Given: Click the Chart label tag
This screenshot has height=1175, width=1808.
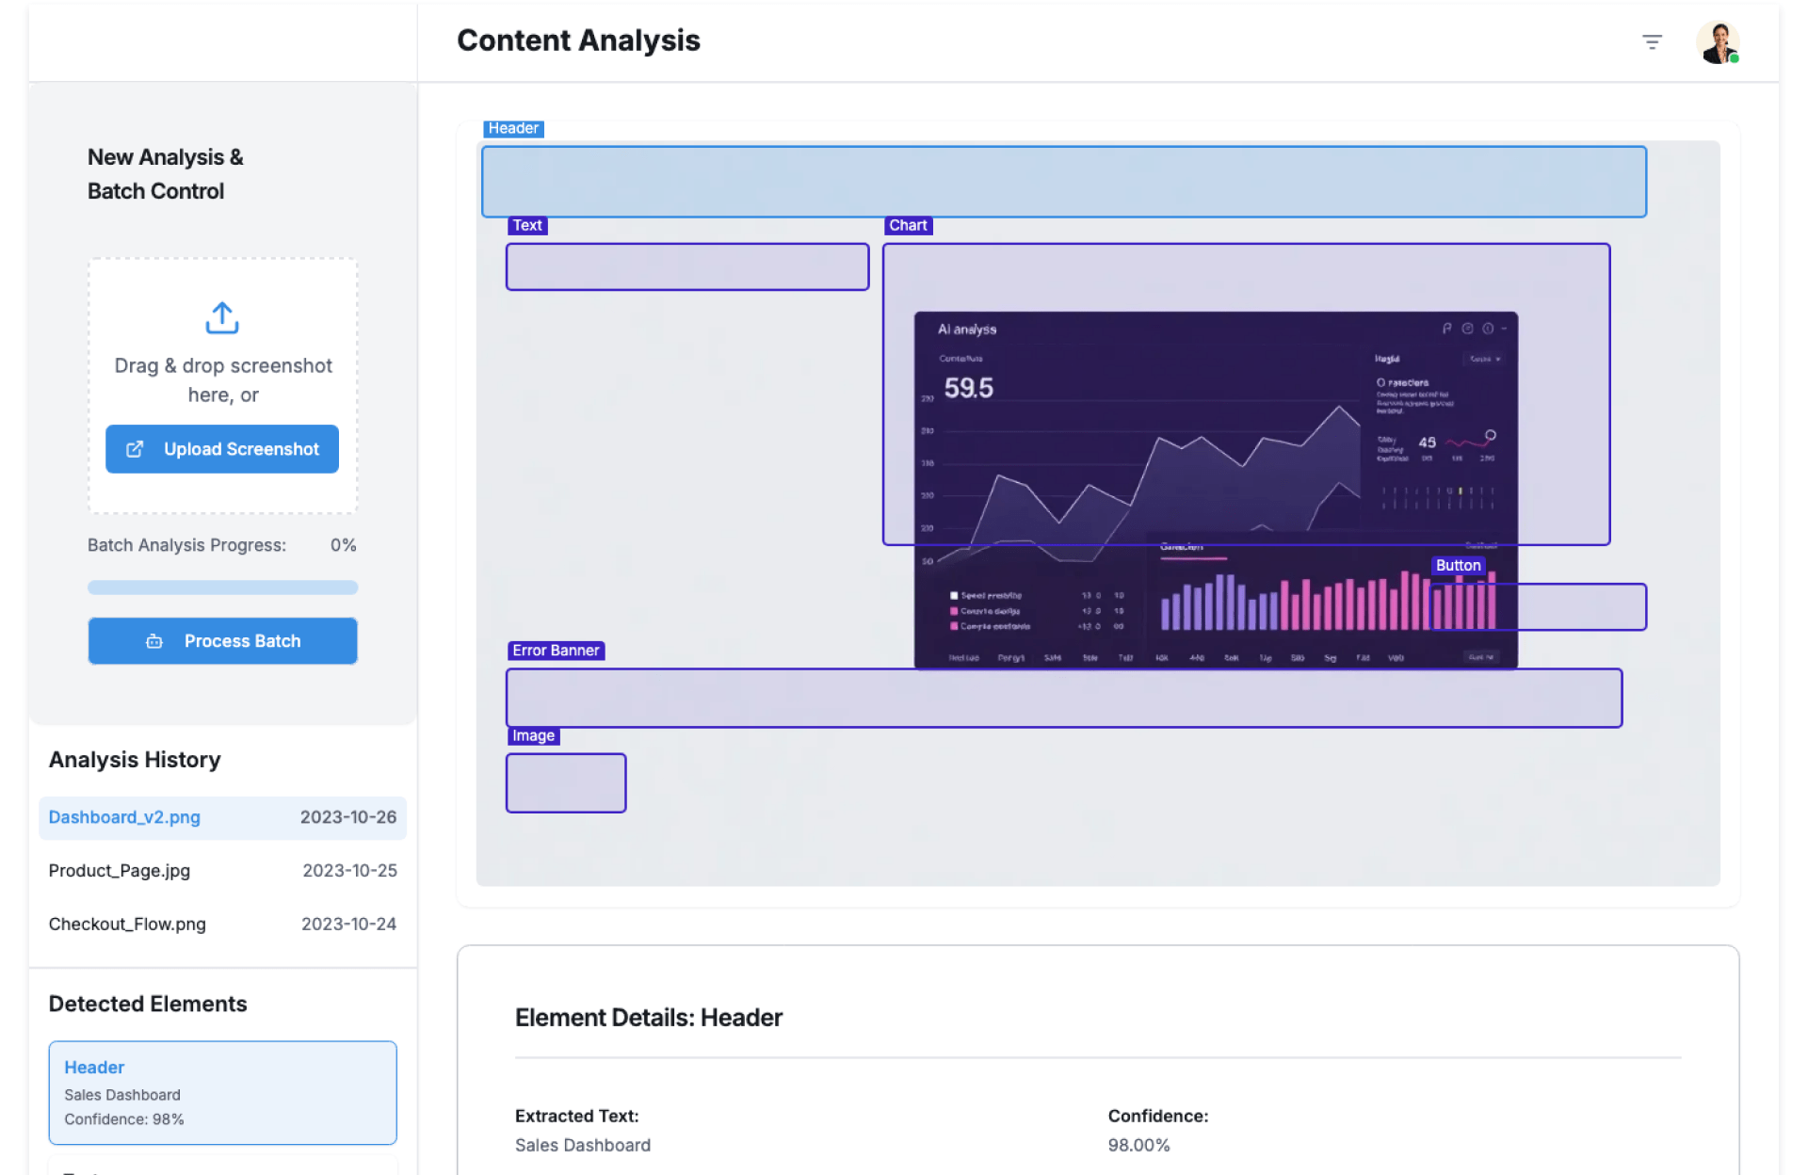Looking at the screenshot, I should point(908,226).
